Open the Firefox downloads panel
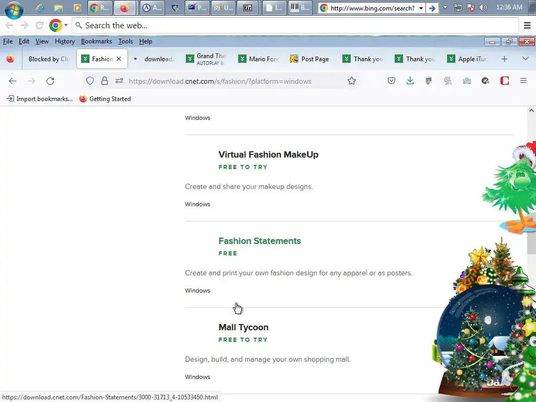Viewport: 536px width, 402px height. (x=410, y=81)
